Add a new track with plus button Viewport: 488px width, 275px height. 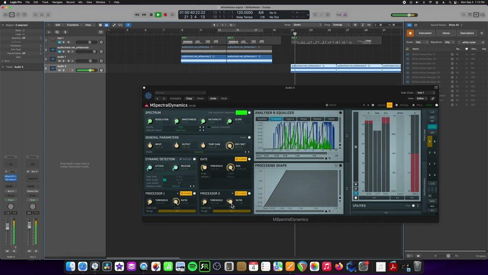[x=49, y=32]
